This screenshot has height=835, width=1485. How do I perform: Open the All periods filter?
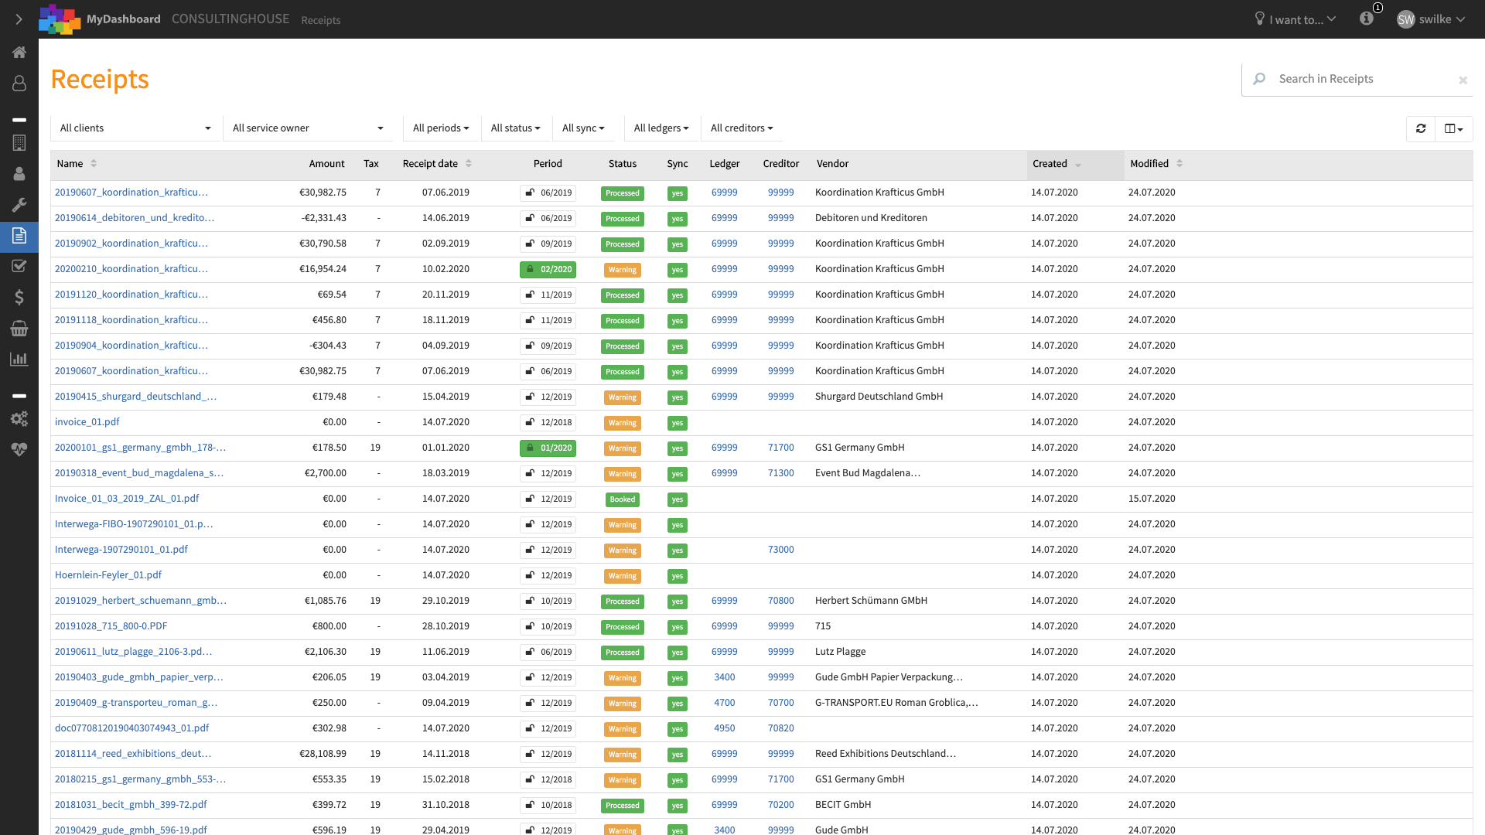tap(441, 128)
